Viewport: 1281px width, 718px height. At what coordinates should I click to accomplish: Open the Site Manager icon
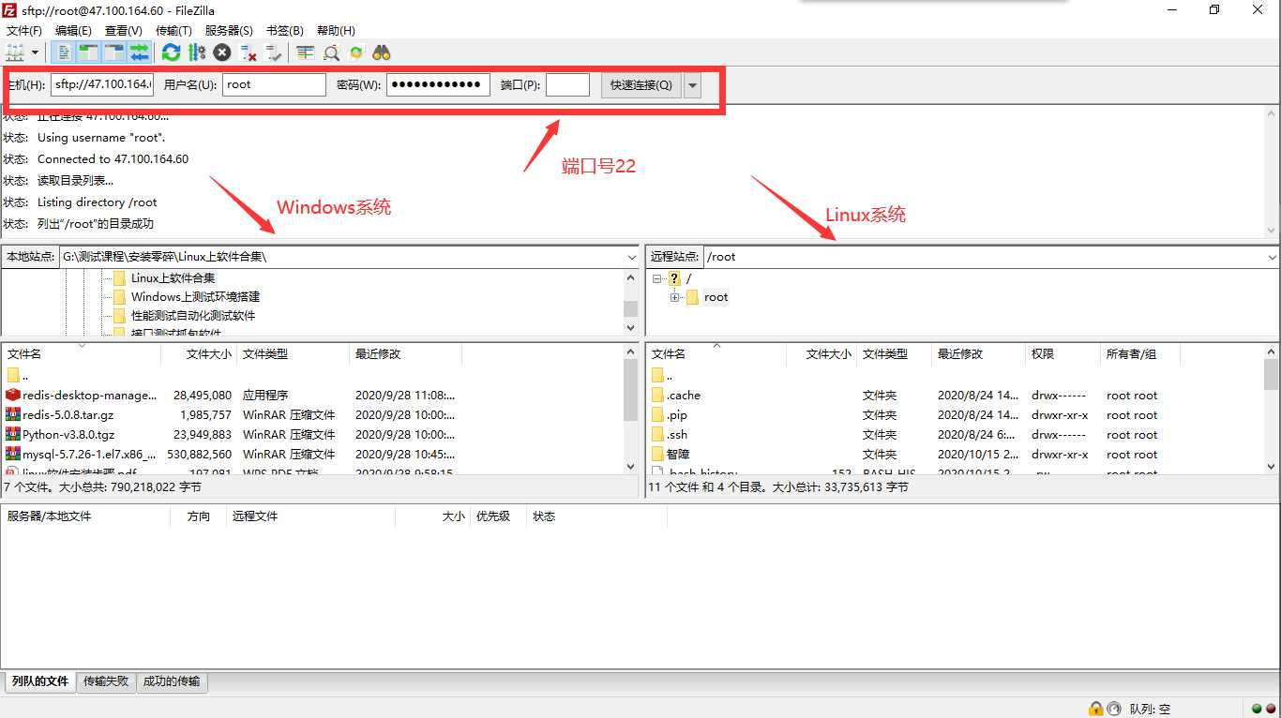[x=15, y=52]
